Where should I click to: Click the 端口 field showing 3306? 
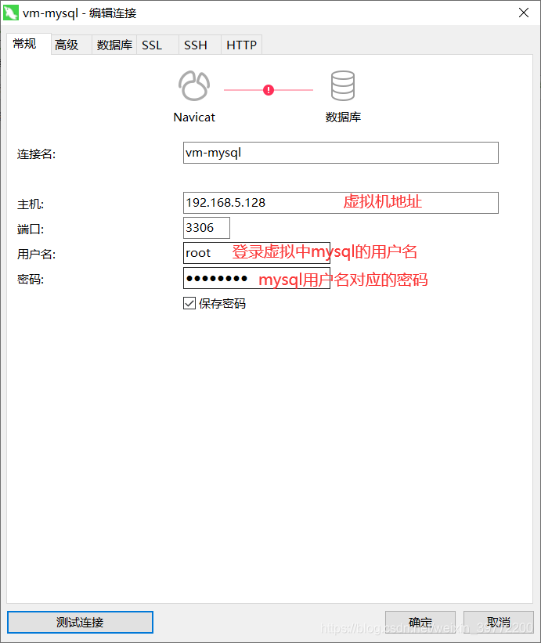click(207, 228)
